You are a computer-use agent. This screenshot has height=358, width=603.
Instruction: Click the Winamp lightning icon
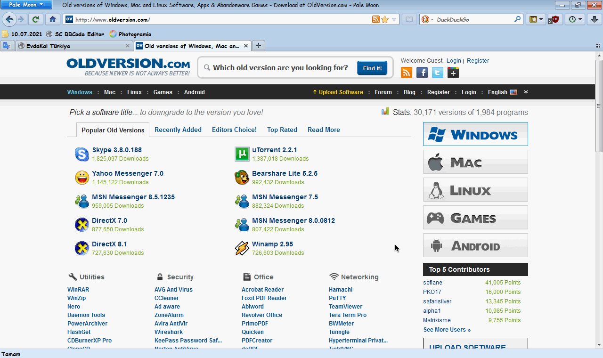click(242, 248)
